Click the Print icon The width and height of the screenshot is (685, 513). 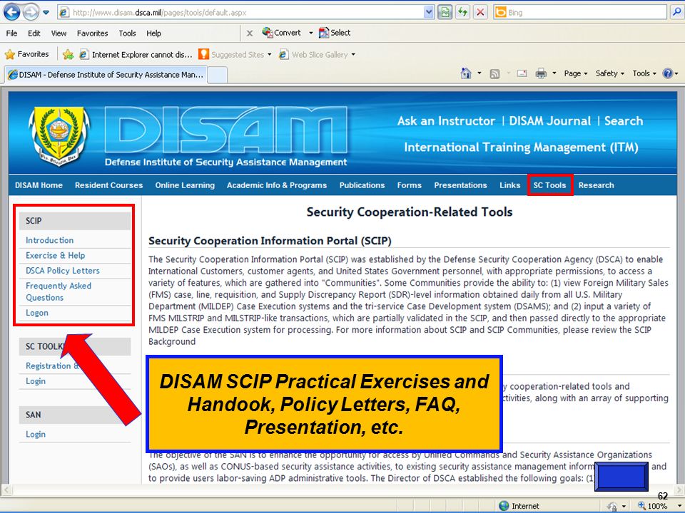(541, 73)
